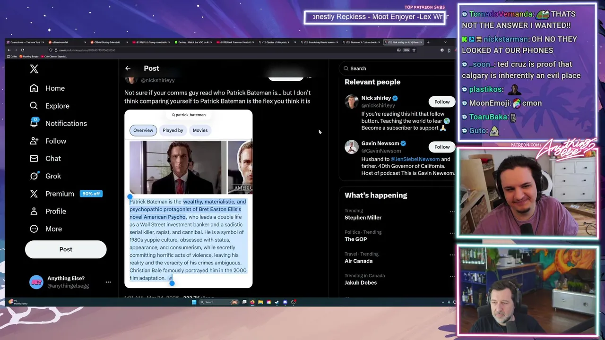Expand system tray hidden icons chevron
This screenshot has width=605, height=340.
click(x=443, y=302)
